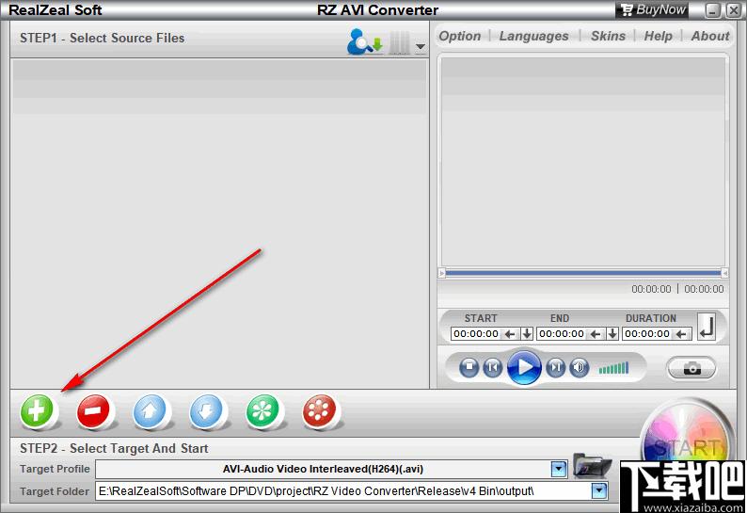The height and width of the screenshot is (513, 747).
Task: Move selected file down with blue arrow
Action: (x=206, y=410)
